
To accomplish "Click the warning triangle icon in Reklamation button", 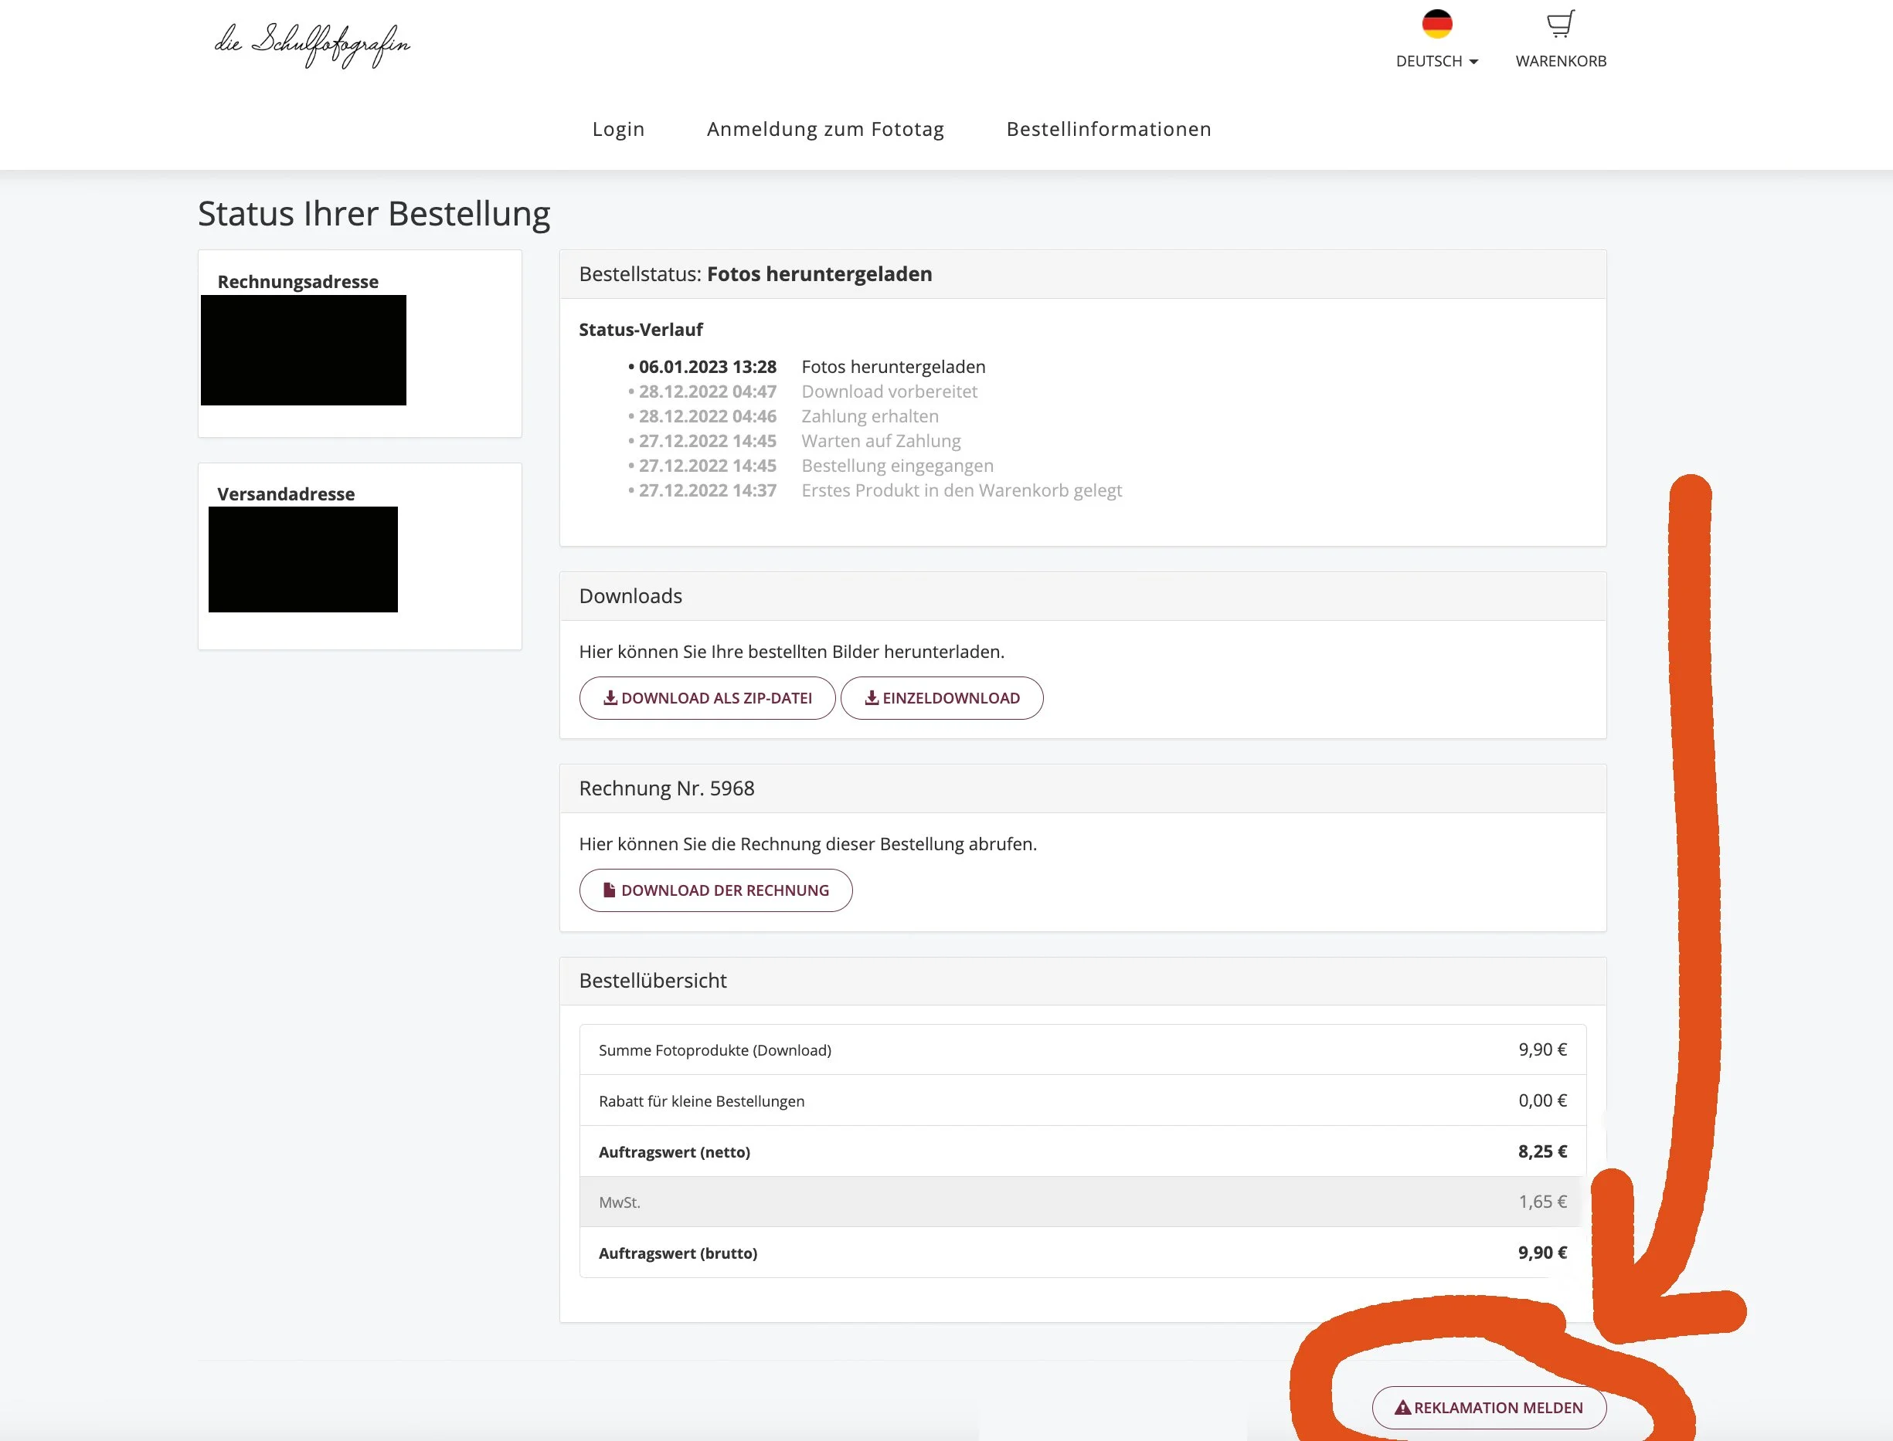I will coord(1402,1408).
